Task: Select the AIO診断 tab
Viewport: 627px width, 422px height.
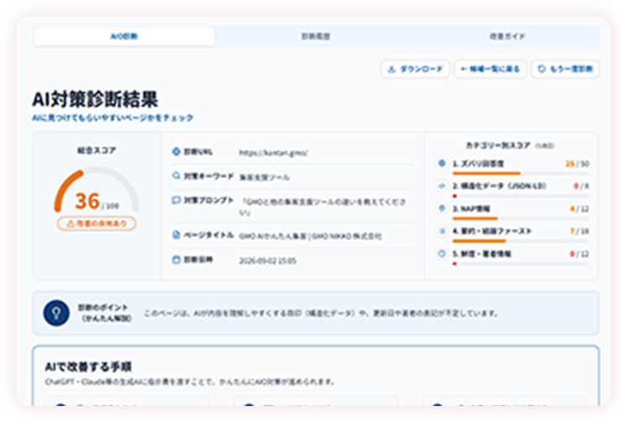Action: click(x=124, y=36)
